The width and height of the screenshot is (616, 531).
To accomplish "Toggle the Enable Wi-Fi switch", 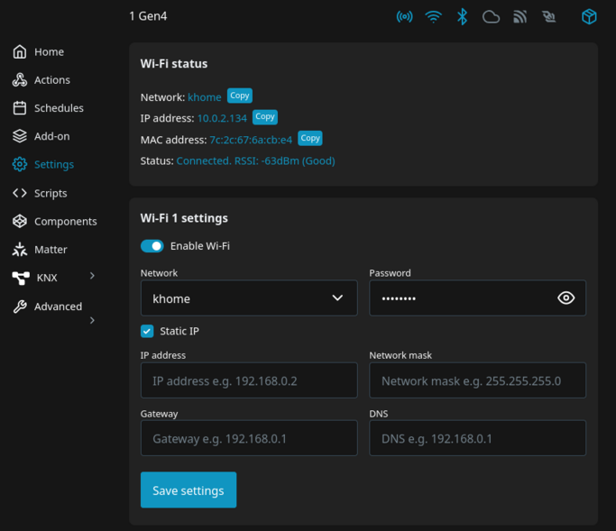I will (x=152, y=246).
